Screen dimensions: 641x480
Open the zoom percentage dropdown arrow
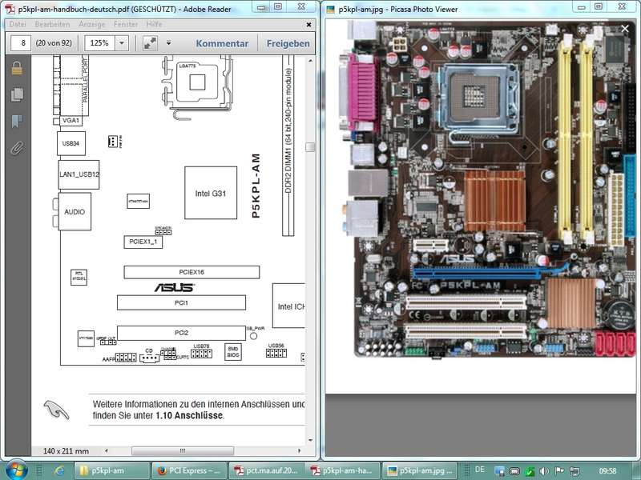(x=120, y=43)
